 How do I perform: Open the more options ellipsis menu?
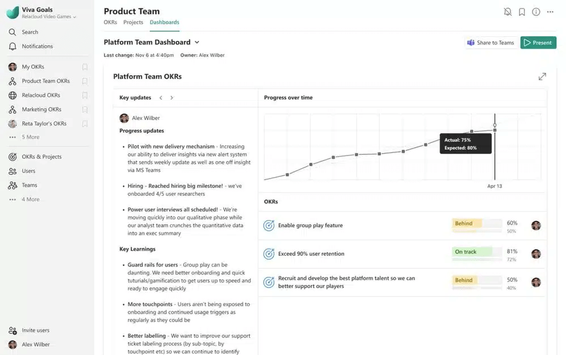click(x=550, y=12)
